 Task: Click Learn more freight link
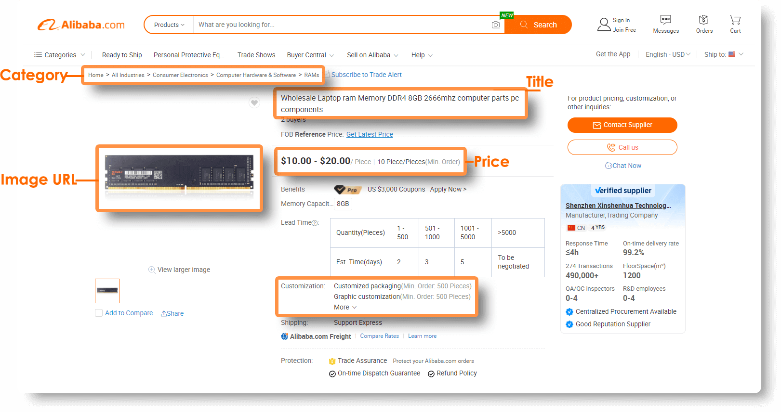tap(422, 336)
